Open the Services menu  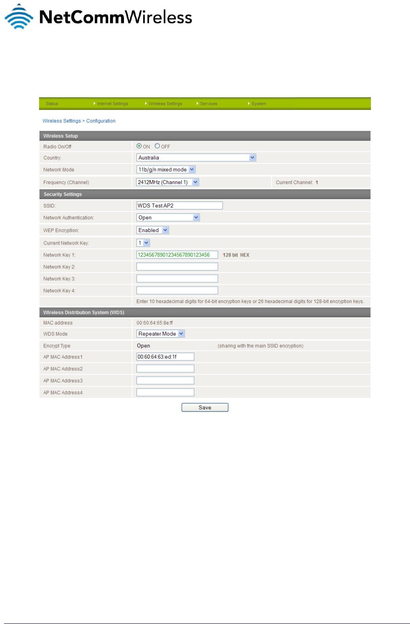(x=208, y=104)
